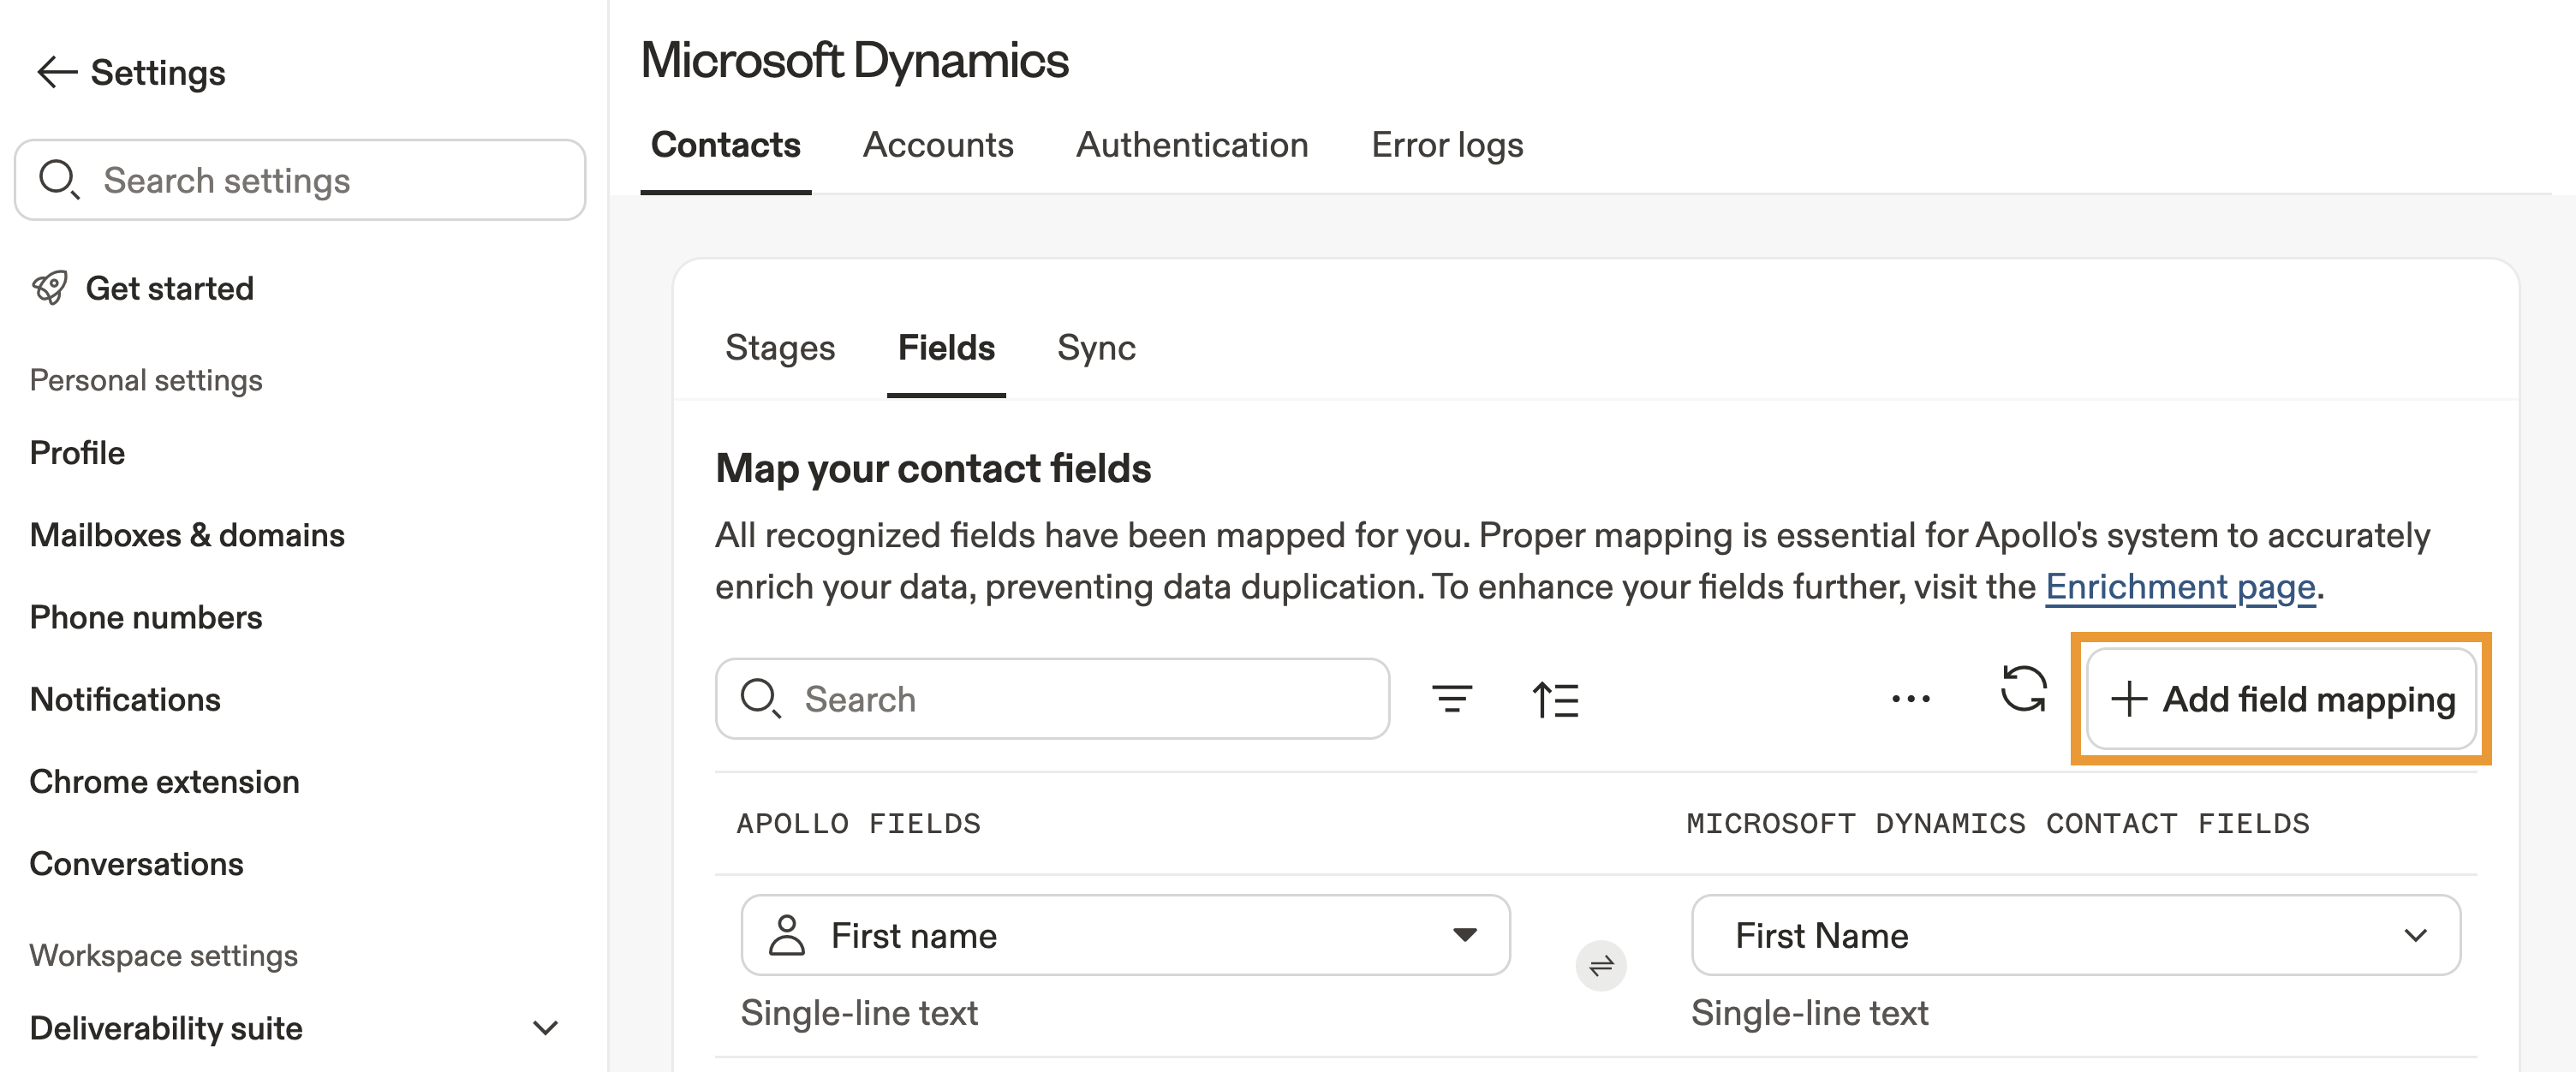Screen dimensions: 2576x1072
Task: Click the Add field mapping button
Action: (2283, 699)
